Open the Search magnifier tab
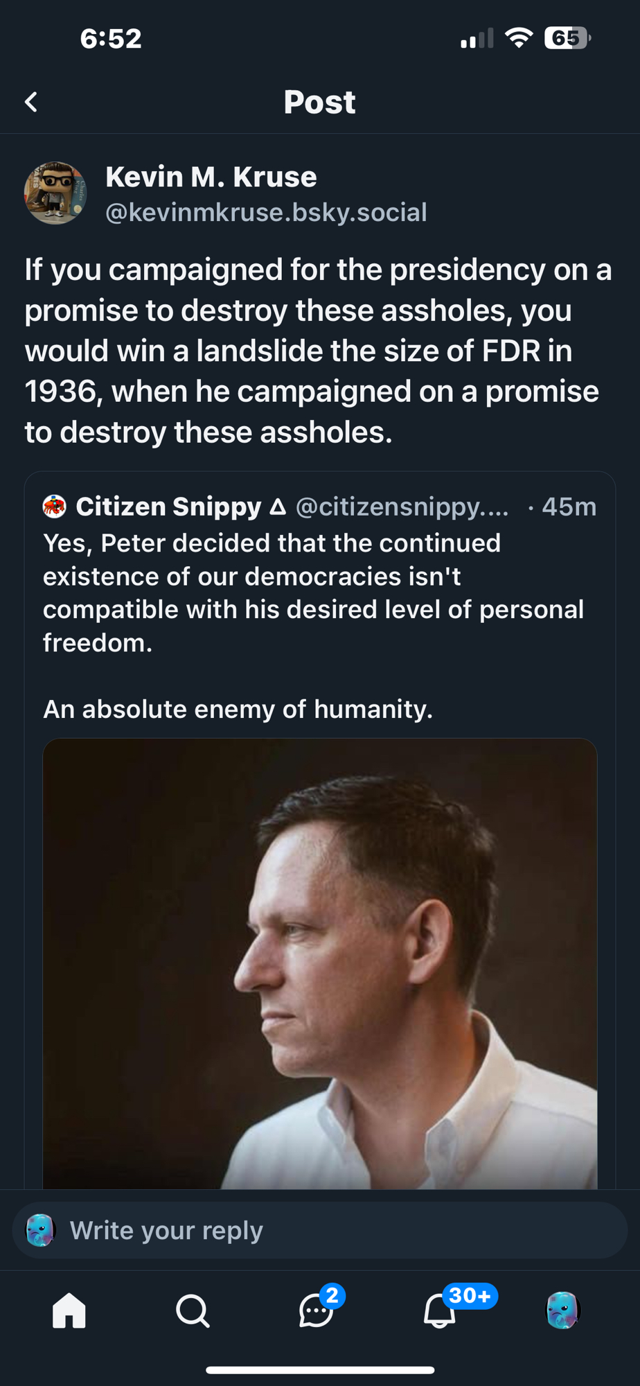The image size is (640, 1386). click(193, 1310)
